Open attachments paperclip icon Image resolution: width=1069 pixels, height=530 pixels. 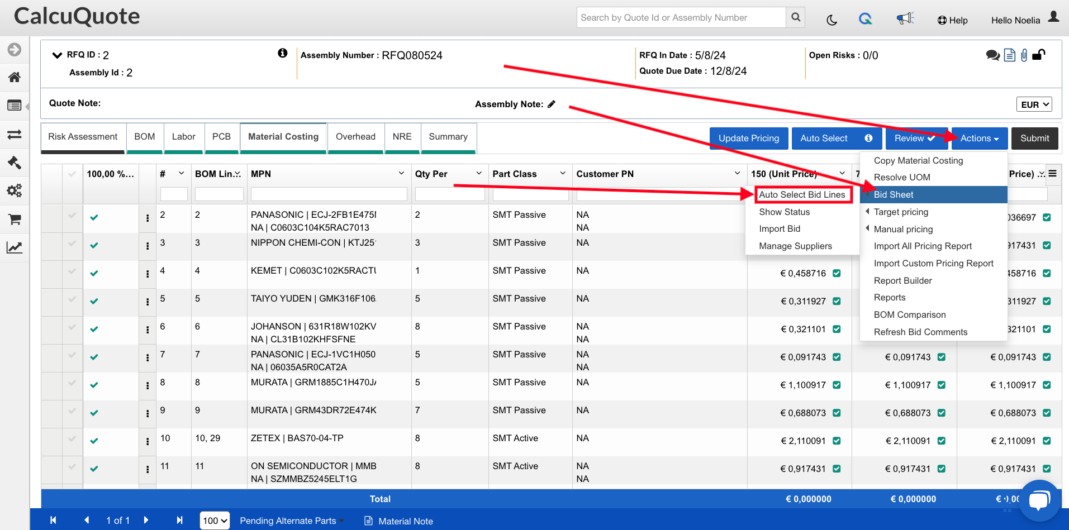1024,55
